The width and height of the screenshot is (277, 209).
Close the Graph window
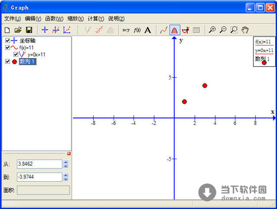coord(270,7)
